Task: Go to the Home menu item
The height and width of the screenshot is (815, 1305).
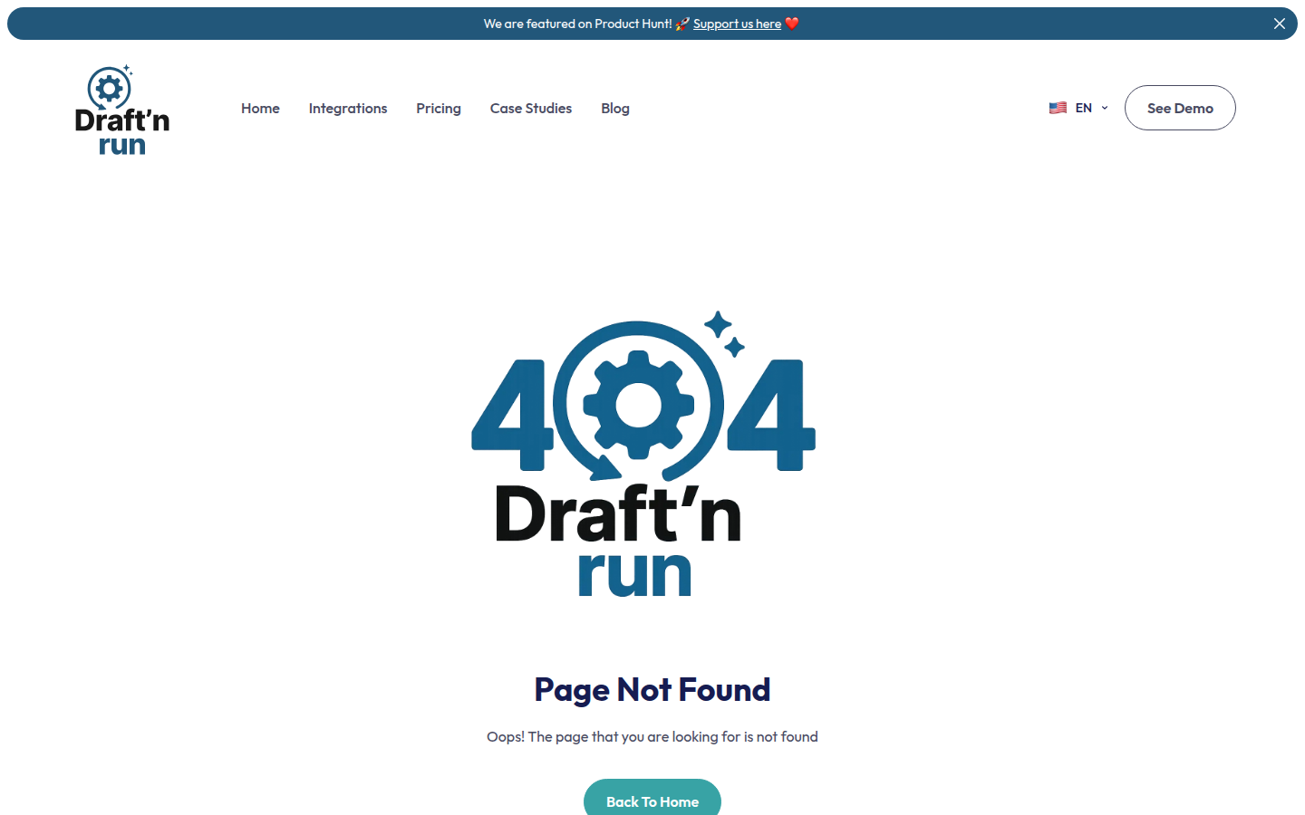Action: pos(260,108)
